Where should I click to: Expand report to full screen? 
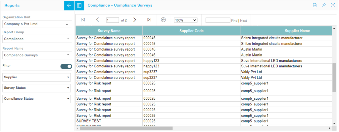[x=333, y=6]
